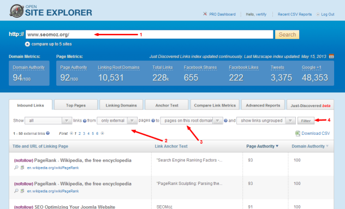This screenshot has height=209, width=345.
Task: Click the Domain Authority sort arrow
Action: point(327,146)
